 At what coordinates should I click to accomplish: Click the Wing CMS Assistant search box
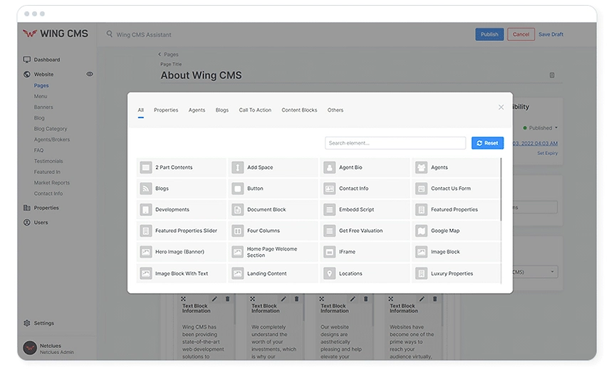(144, 34)
